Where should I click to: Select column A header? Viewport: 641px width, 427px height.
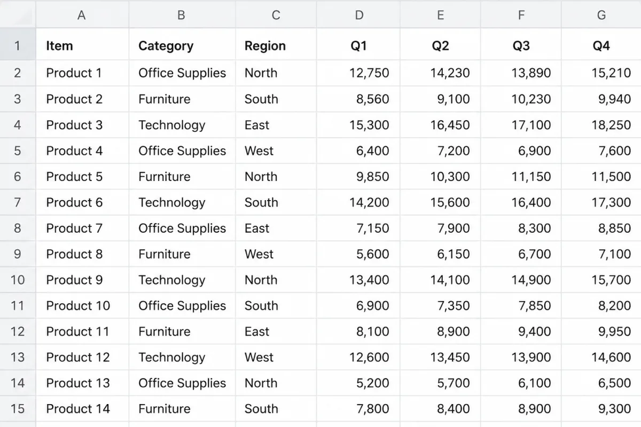click(x=82, y=15)
